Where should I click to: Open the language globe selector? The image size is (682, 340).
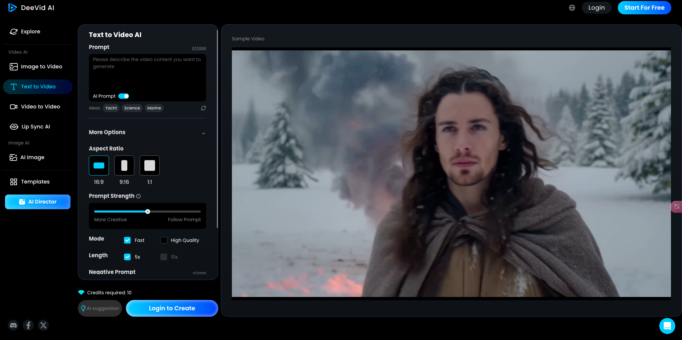point(572,8)
